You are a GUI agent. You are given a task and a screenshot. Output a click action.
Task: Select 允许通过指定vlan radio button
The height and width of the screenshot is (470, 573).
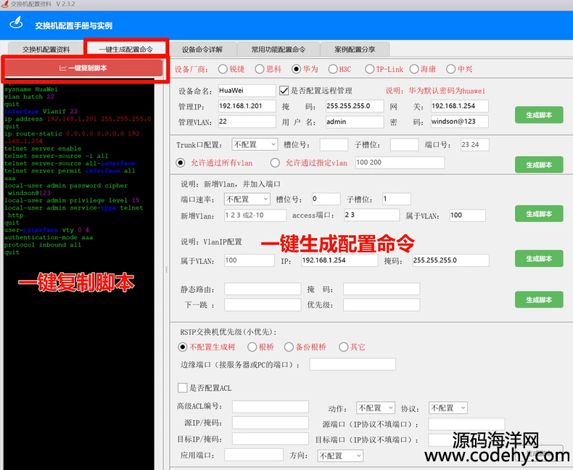click(x=275, y=162)
